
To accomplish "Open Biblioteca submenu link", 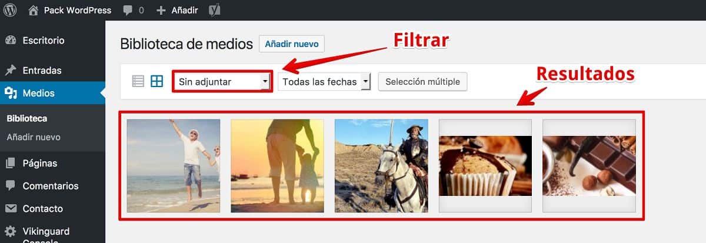I will [27, 118].
